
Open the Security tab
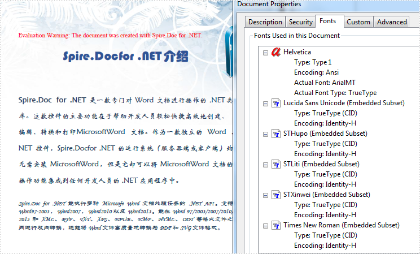[300, 22]
